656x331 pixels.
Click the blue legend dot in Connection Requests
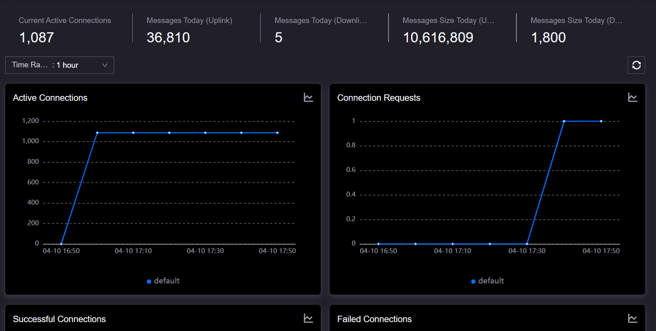click(473, 281)
